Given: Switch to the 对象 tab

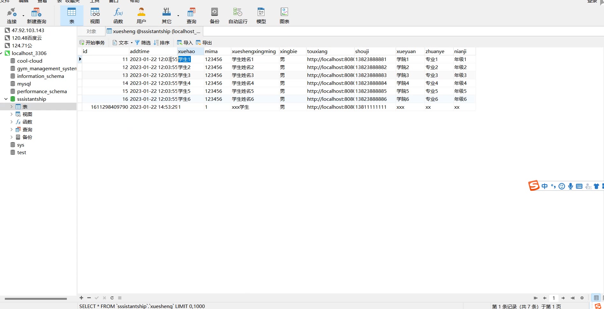Looking at the screenshot, I should 91,31.
